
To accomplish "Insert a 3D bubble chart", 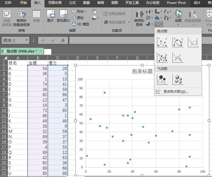I will coord(178,80).
